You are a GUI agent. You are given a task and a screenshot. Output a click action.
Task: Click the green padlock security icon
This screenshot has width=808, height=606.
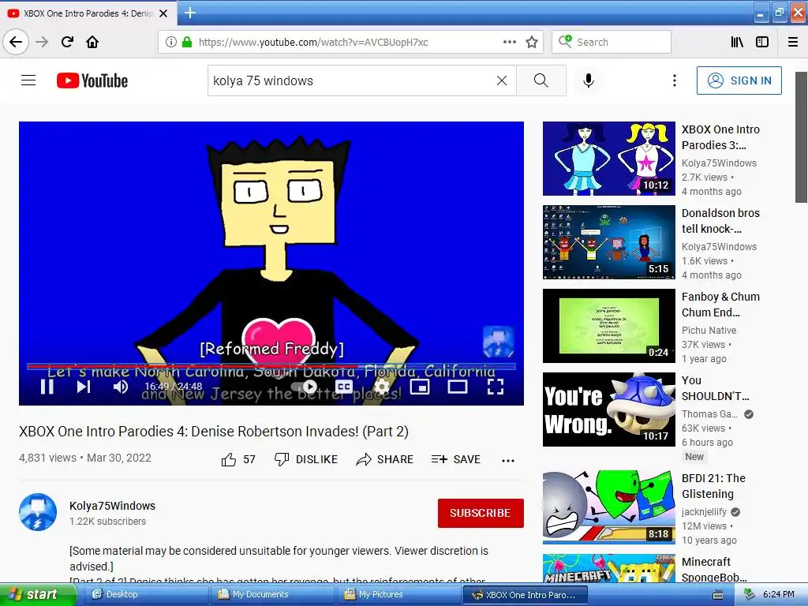[x=187, y=43]
